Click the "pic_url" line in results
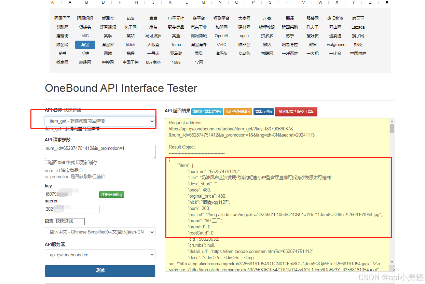The width and height of the screenshot is (425, 284). click(x=285, y=215)
